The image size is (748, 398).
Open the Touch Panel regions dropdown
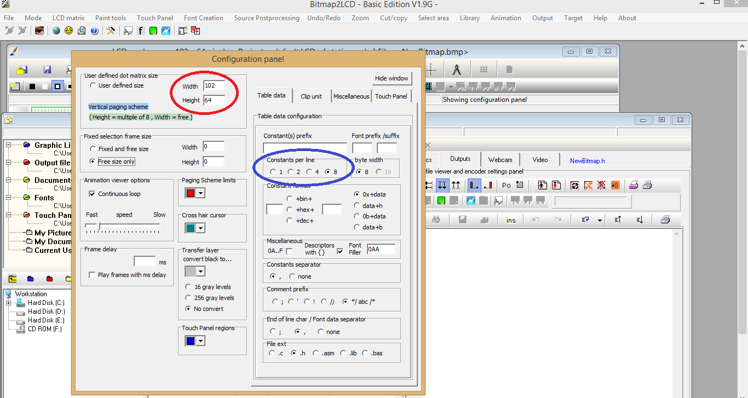click(x=200, y=341)
